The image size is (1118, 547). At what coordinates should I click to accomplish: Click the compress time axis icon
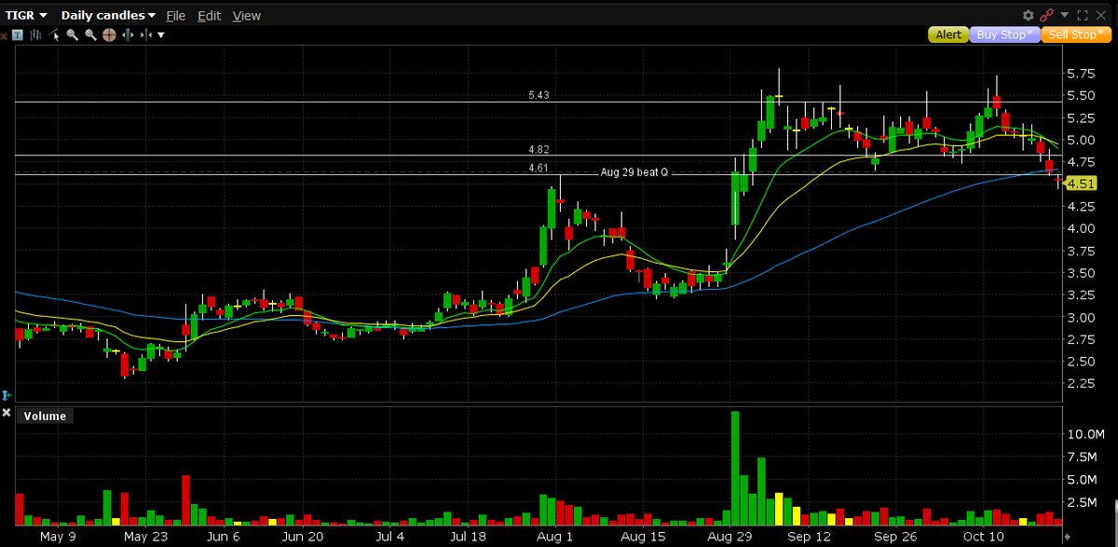point(145,34)
